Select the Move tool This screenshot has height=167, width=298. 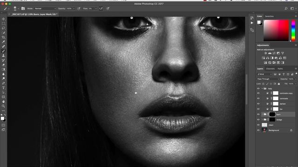3,19
